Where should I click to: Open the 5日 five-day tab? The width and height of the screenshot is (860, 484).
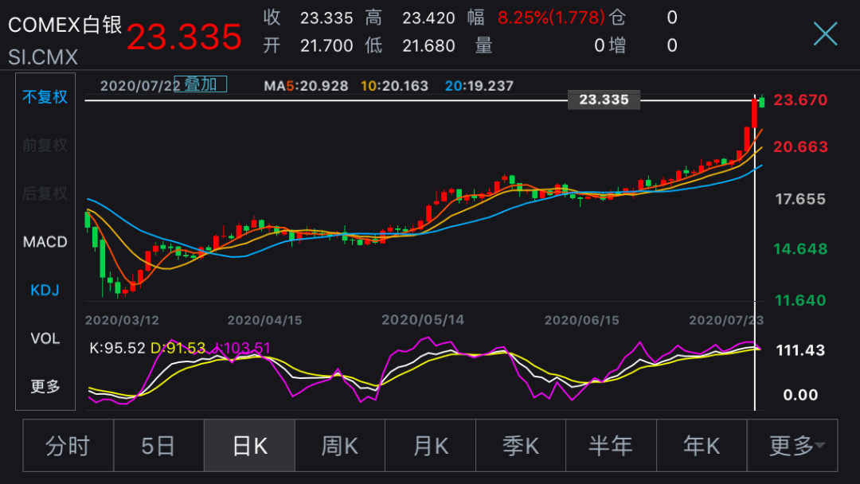coord(158,446)
